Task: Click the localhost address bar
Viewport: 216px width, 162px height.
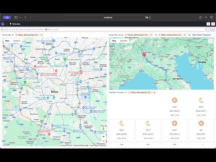Action: 108,18
